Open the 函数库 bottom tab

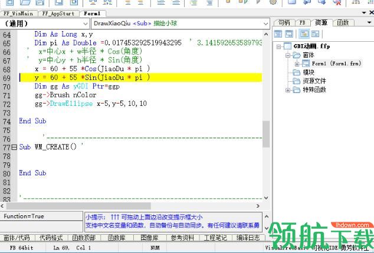point(117,238)
